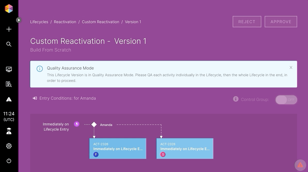Open the monitor chart dashboard icon
This screenshot has width=308, height=172.
point(9,69)
